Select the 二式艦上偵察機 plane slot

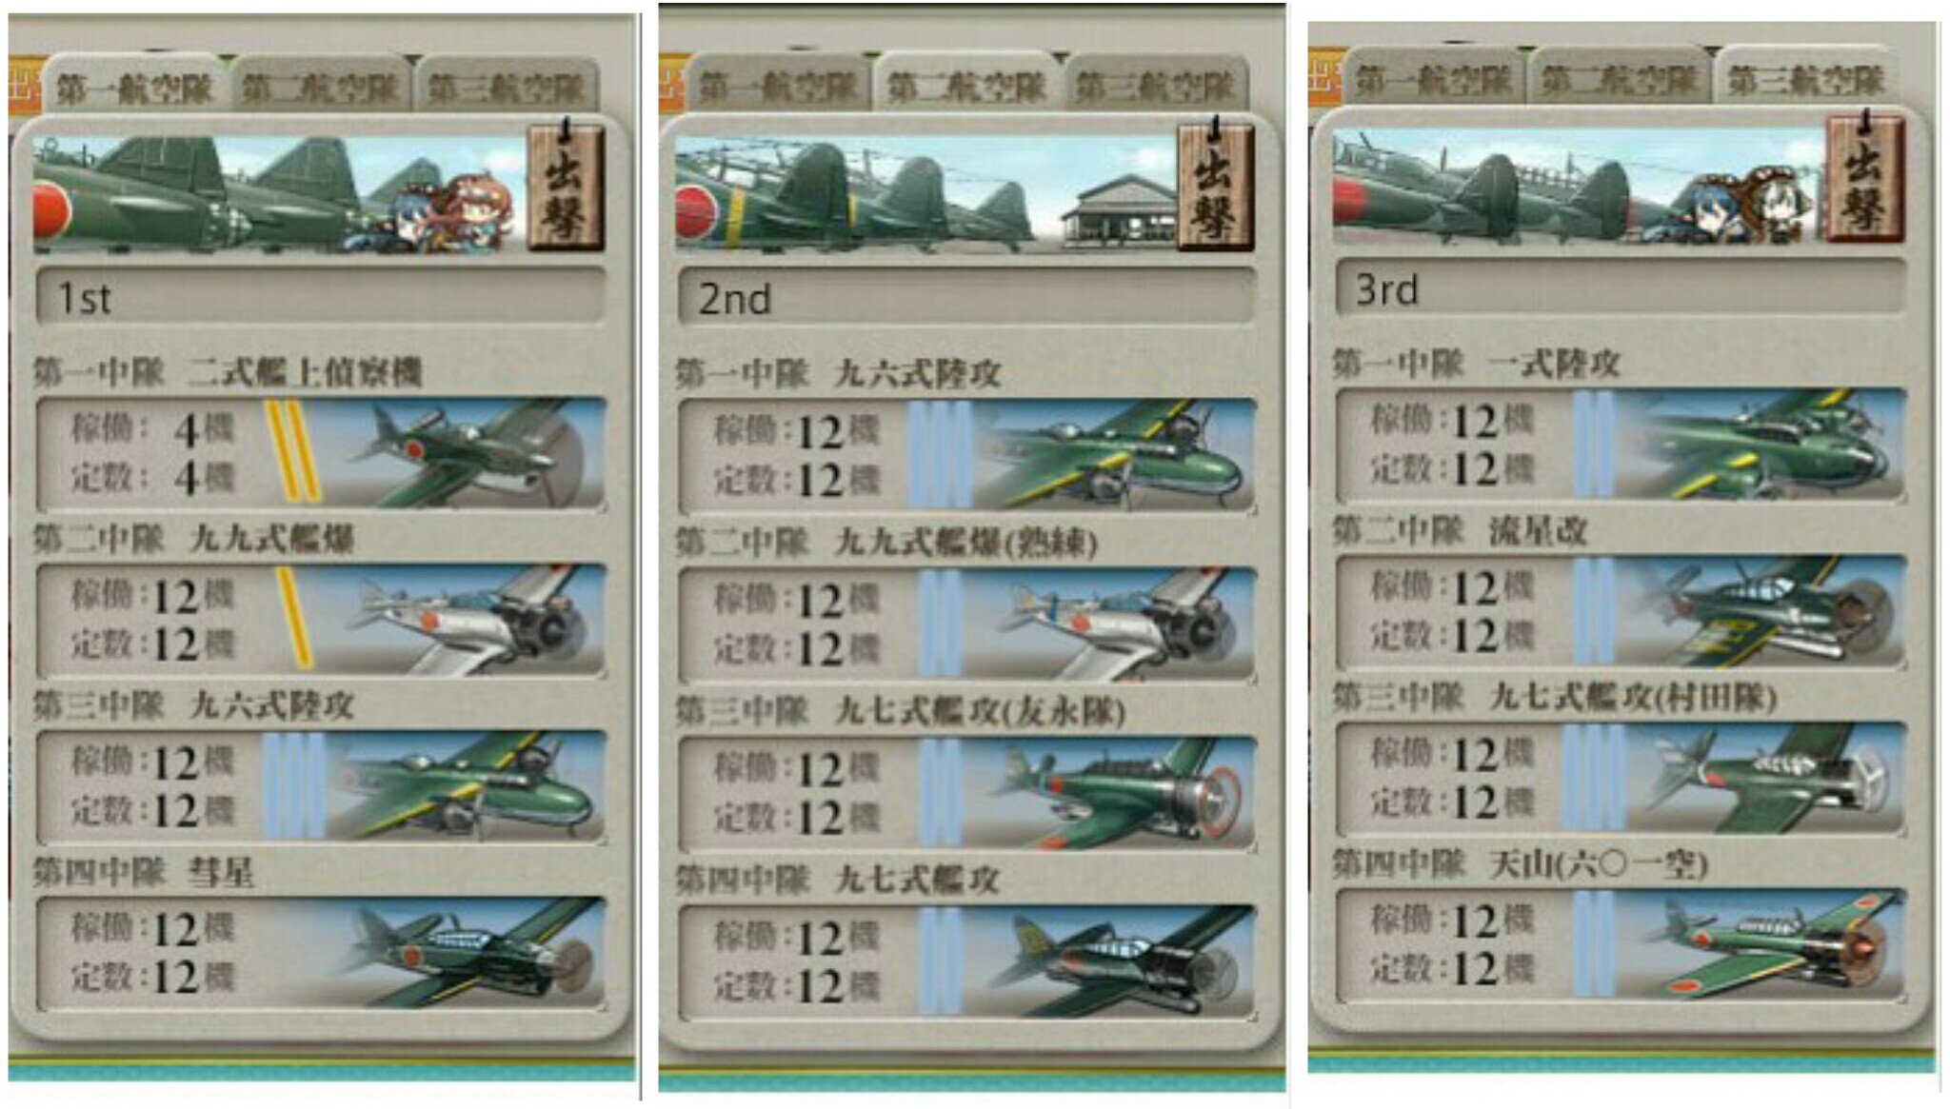pos(321,453)
